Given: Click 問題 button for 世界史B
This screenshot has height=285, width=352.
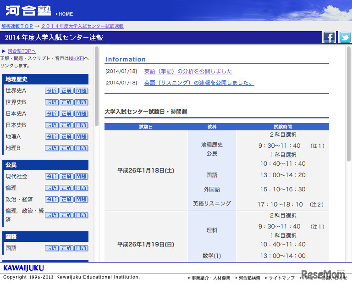Looking at the screenshot, I should pos(81,102).
